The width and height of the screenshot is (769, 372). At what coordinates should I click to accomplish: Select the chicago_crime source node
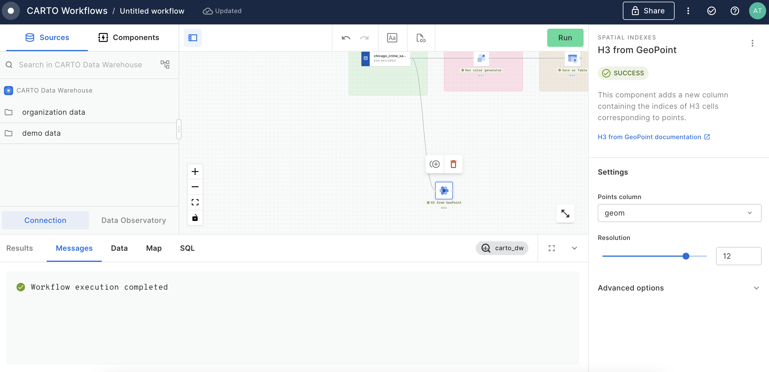[386, 58]
